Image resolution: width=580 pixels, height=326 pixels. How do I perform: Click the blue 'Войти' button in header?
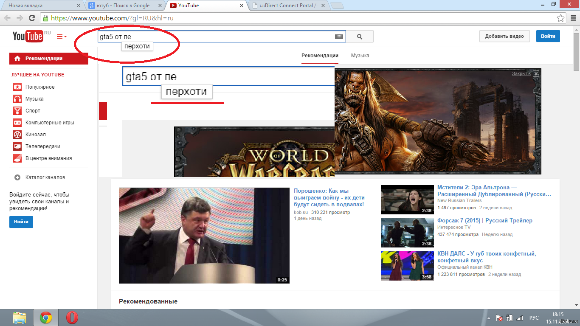[x=548, y=36]
